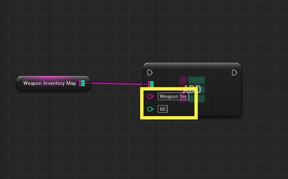Select the Add node by its title bar

pyautogui.click(x=192, y=65)
